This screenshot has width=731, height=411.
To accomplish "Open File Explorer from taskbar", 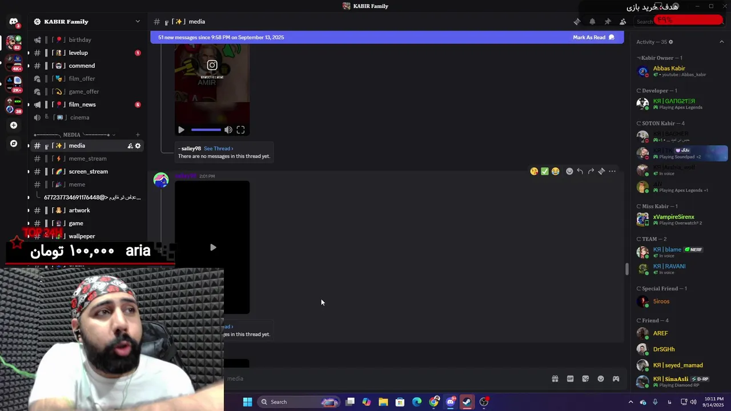I will 383,402.
